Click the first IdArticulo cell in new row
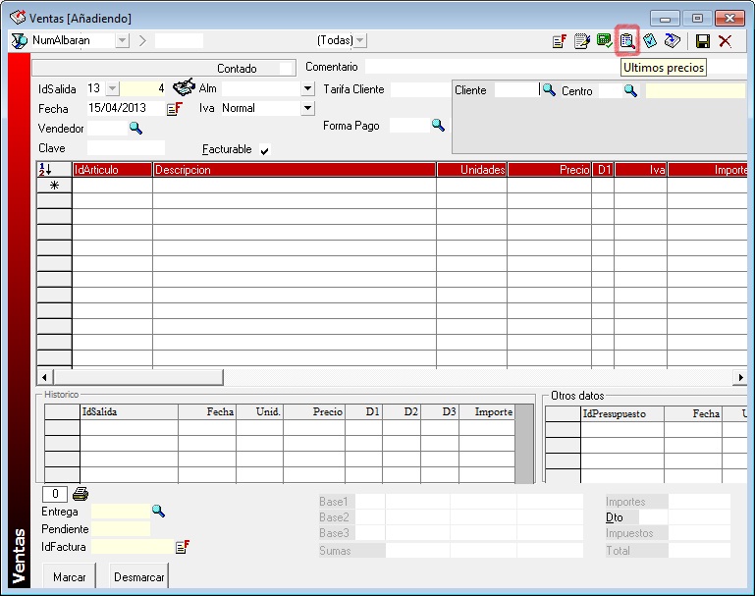 pos(112,186)
